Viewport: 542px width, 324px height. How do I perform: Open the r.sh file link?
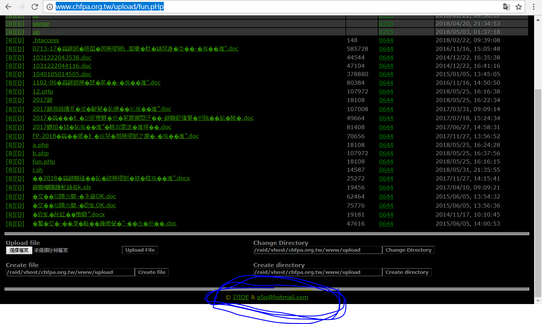[x=38, y=170]
